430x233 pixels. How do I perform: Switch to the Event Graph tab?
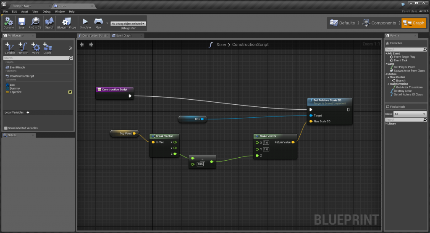(123, 36)
